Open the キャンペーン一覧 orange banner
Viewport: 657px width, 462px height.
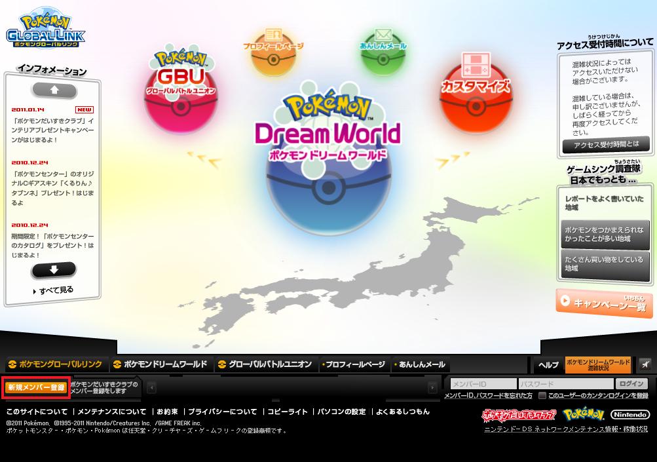coord(604,302)
